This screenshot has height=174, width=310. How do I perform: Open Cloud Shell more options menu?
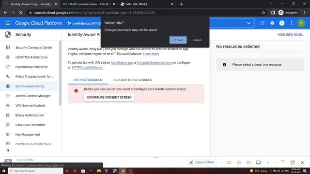tap(268, 162)
